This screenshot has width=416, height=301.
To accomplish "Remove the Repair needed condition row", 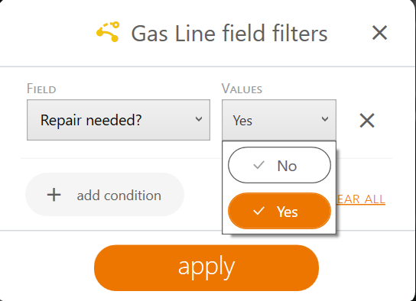I will click(367, 120).
